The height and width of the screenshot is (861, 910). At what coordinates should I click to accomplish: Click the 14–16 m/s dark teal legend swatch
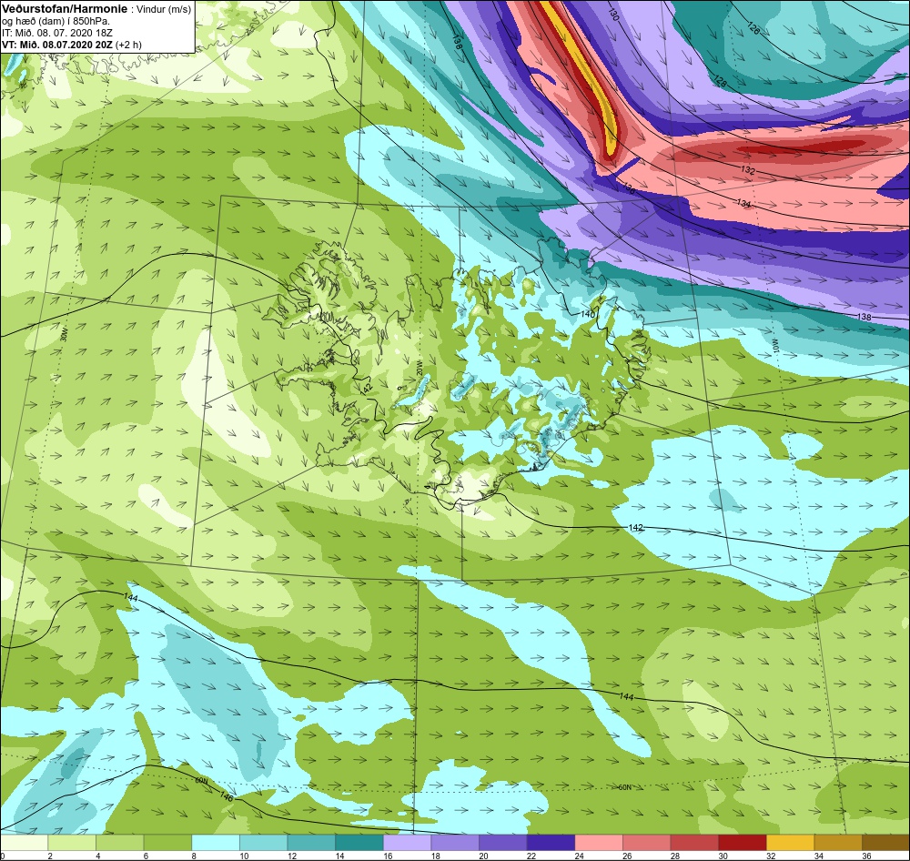point(359,843)
